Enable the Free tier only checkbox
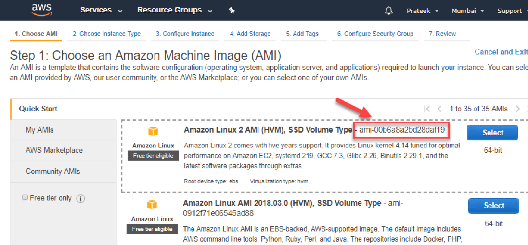The width and height of the screenshot is (528, 245). tap(25, 198)
